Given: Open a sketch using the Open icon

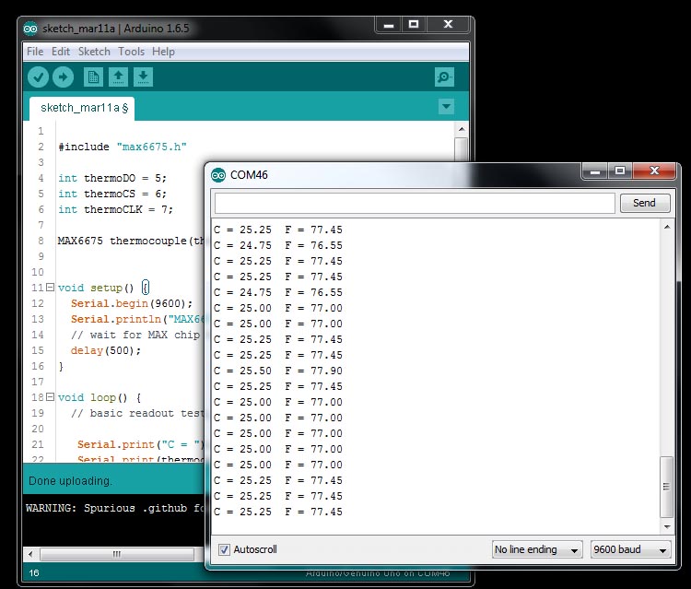Looking at the screenshot, I should (118, 77).
